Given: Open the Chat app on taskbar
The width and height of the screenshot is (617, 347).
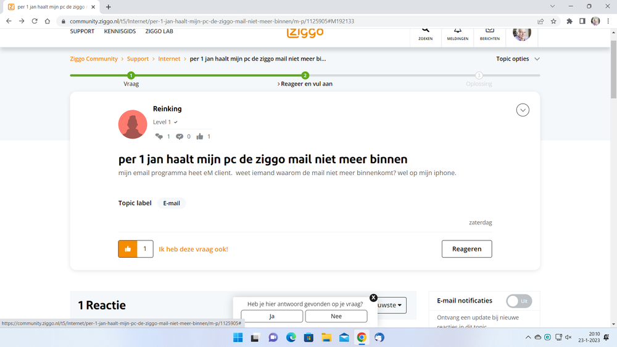Looking at the screenshot, I should (273, 337).
